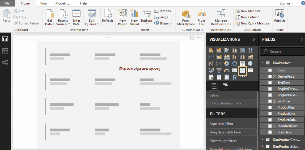
Task: Open More options ellipsis on the visual
Action: [x=199, y=38]
